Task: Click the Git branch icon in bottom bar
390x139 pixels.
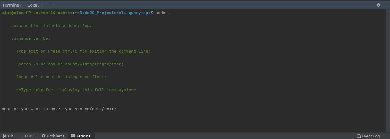Action: [x=5, y=136]
